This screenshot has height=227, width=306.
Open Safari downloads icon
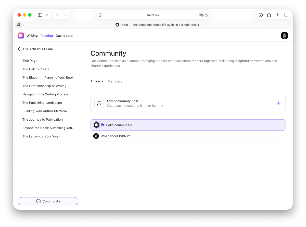(x=261, y=15)
